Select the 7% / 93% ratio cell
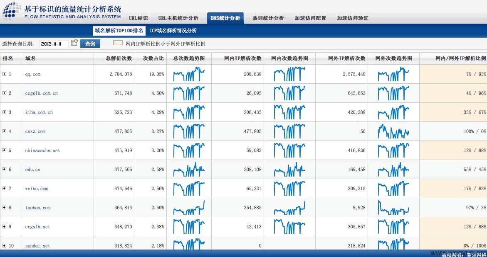Image resolution: width=487 pixels, height=257 pixels. (453, 74)
